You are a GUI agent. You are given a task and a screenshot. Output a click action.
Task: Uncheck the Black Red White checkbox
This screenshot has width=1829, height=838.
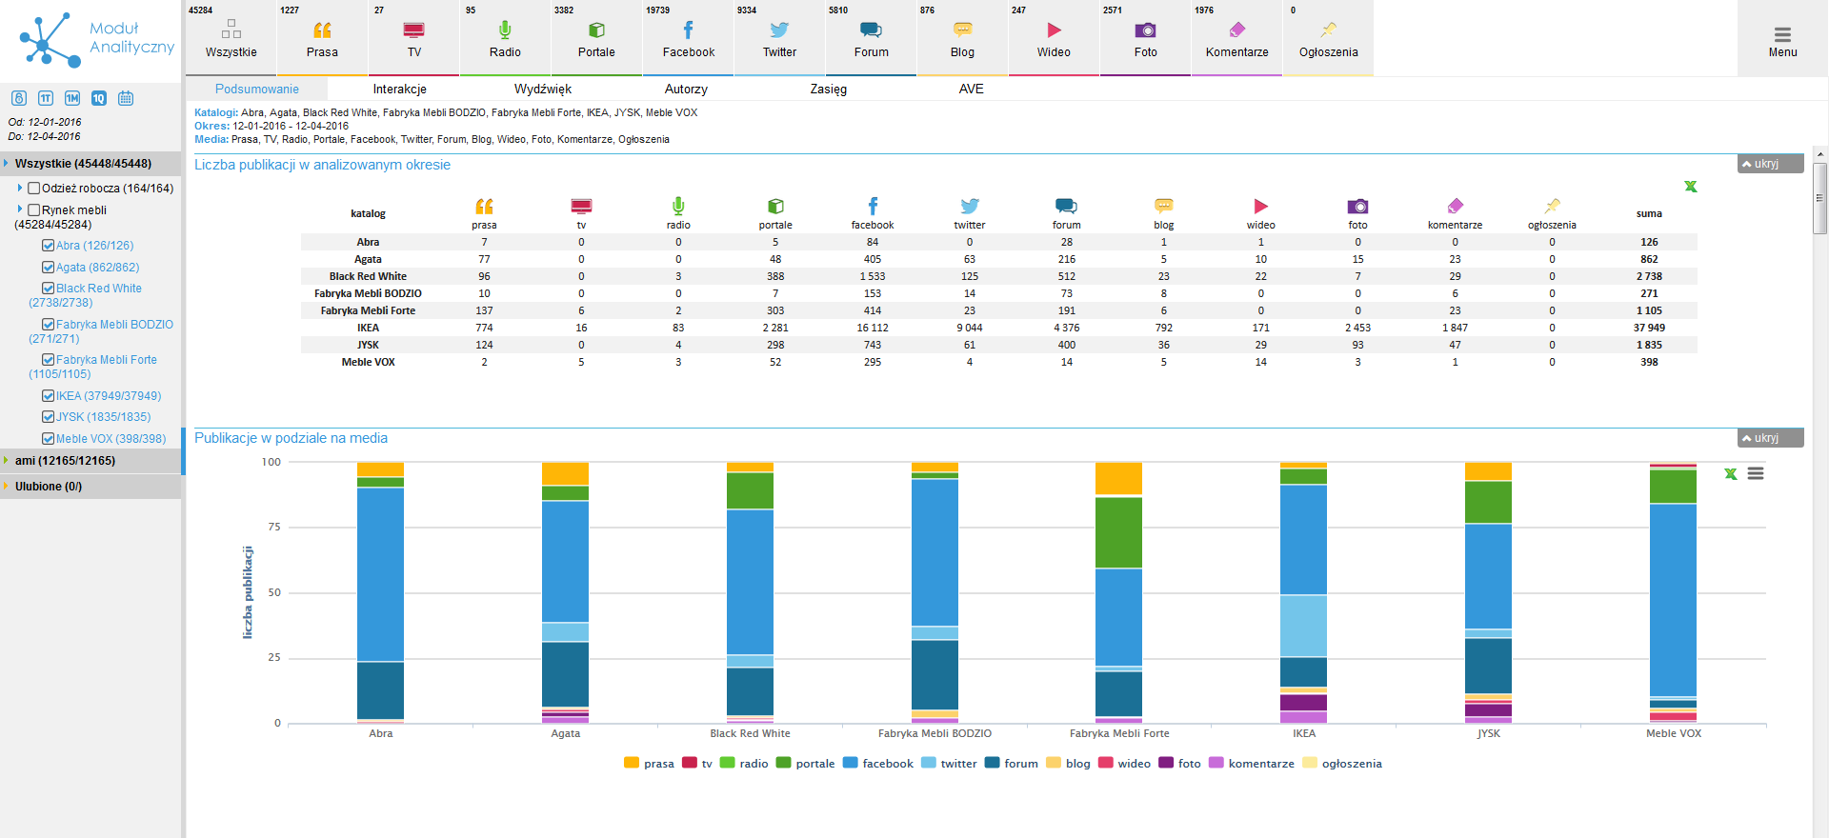pyautogui.click(x=48, y=289)
